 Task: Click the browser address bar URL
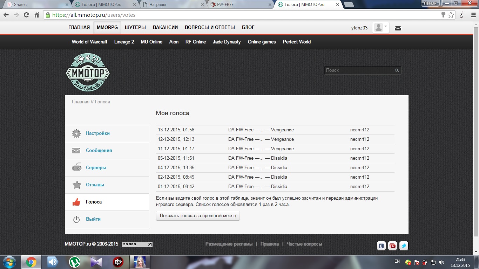tap(94, 15)
